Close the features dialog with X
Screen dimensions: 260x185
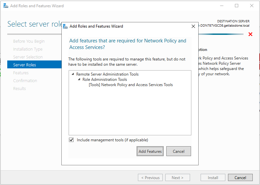(193, 26)
